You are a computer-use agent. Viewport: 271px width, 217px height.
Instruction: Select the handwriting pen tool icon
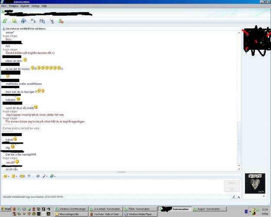pos(44,176)
